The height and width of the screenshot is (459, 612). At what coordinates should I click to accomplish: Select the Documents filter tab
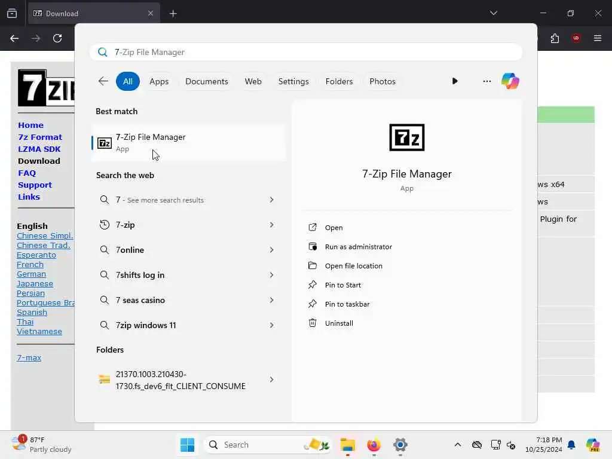206,81
